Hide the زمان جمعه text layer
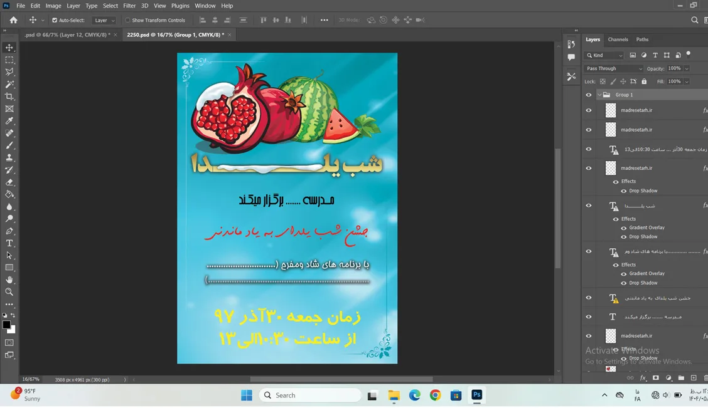Viewport: 708px width, 408px height. coord(588,149)
